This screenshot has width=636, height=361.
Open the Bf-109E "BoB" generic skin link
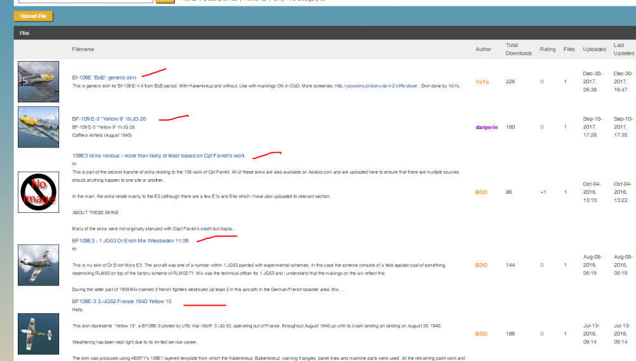pyautogui.click(x=104, y=78)
